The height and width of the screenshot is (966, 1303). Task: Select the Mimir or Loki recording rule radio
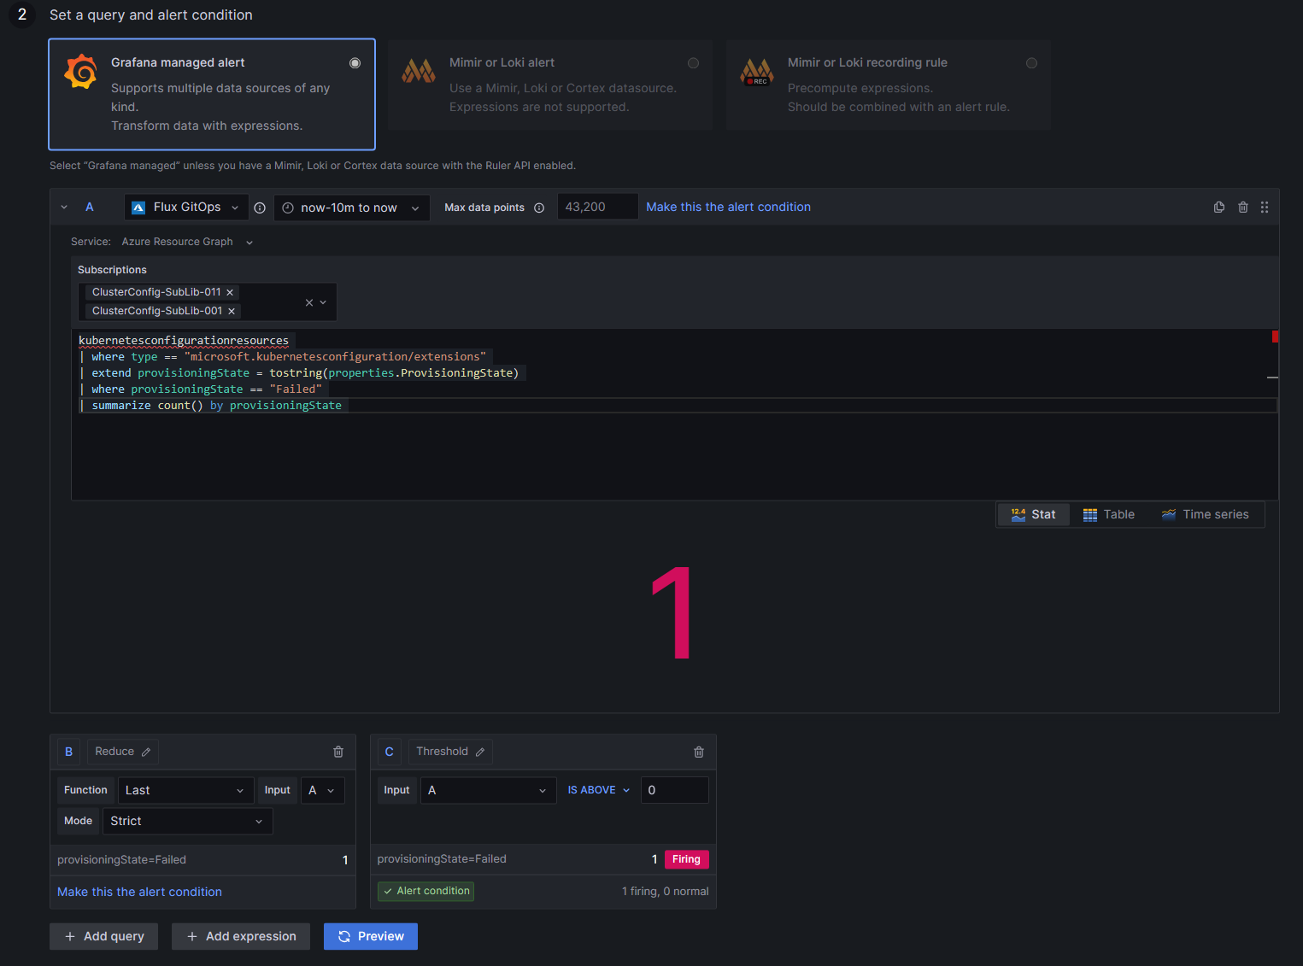(1032, 63)
